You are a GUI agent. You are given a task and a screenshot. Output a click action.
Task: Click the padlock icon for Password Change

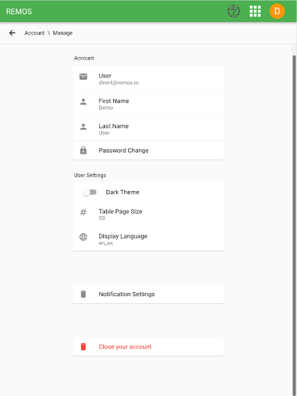click(x=83, y=150)
